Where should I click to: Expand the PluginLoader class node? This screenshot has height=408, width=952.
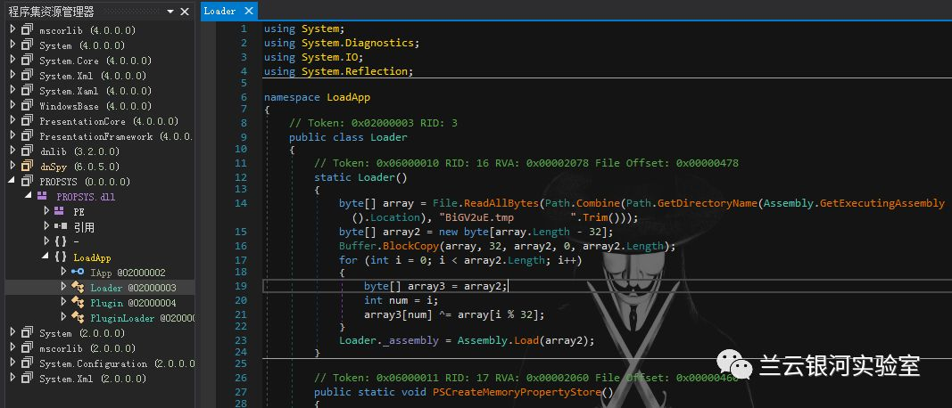click(63, 317)
